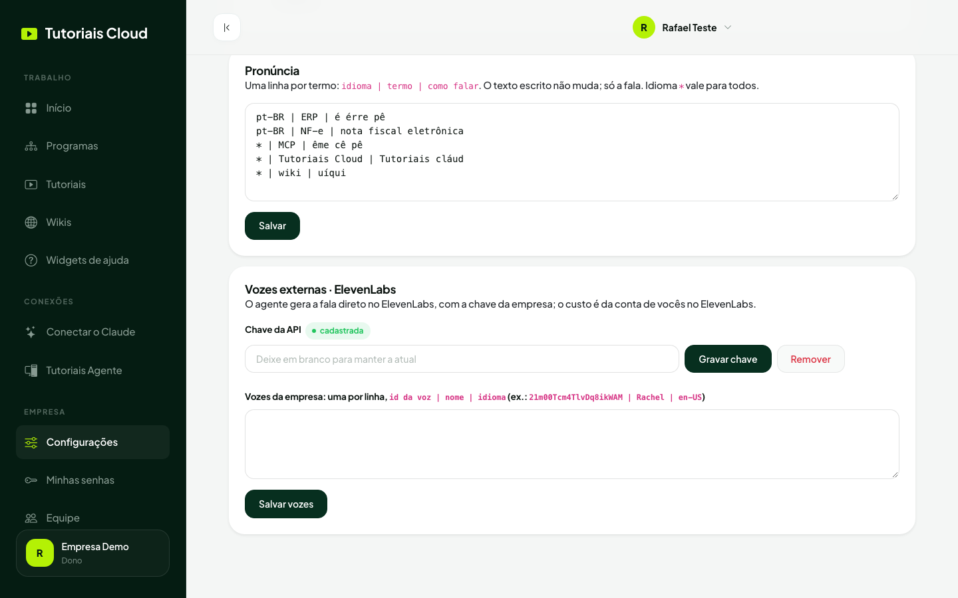This screenshot has height=598, width=958.
Task: Click the Empresa Demo avatar badge
Action: pos(40,553)
